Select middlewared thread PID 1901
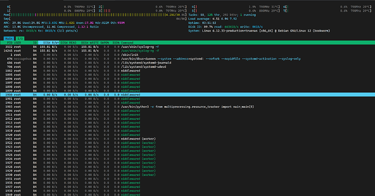Image resolution: width=375 pixels, height=196 pixels. click(x=187, y=99)
